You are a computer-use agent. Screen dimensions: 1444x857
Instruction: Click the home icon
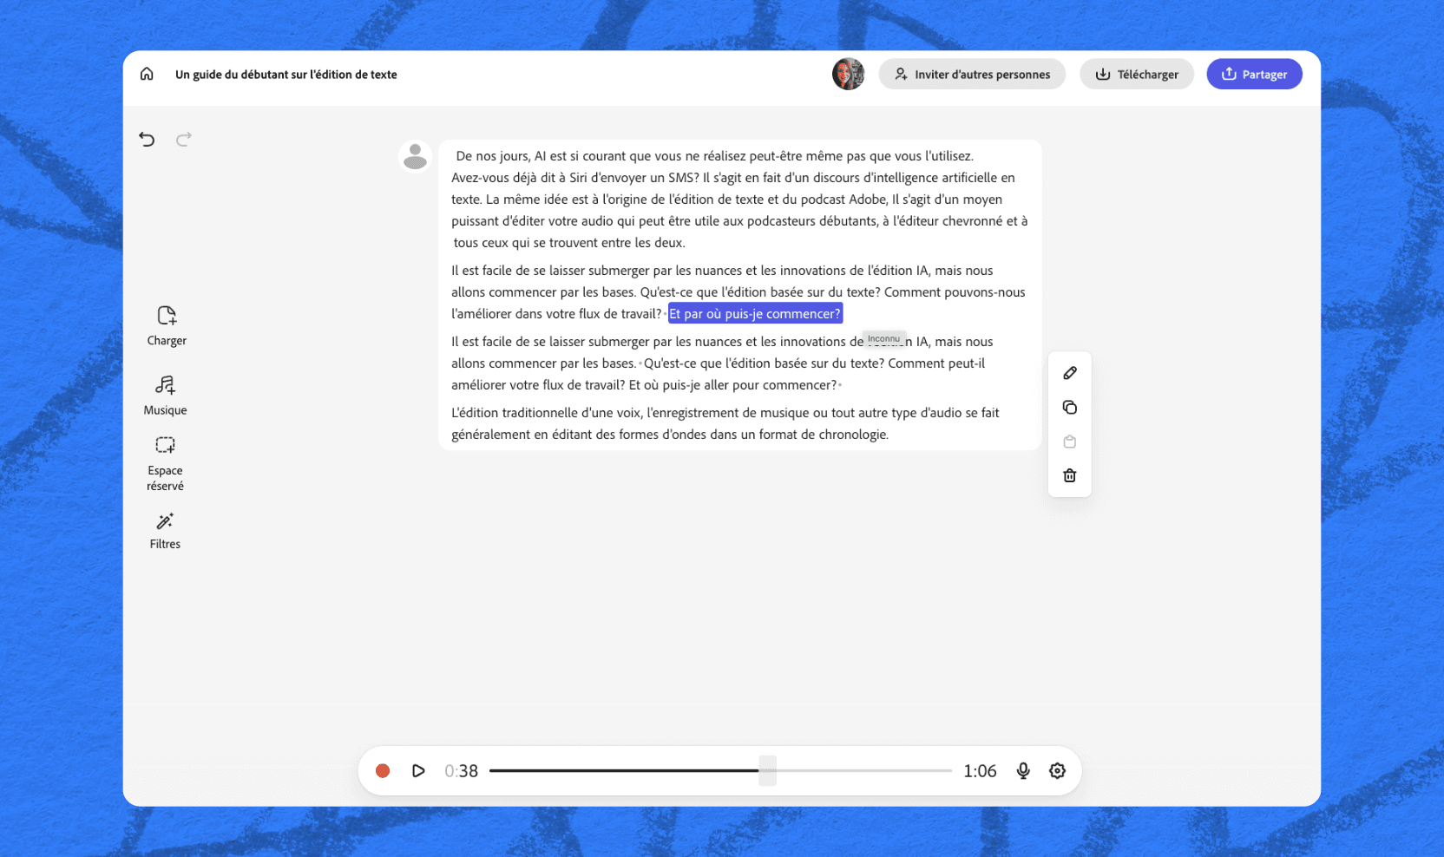pos(147,75)
